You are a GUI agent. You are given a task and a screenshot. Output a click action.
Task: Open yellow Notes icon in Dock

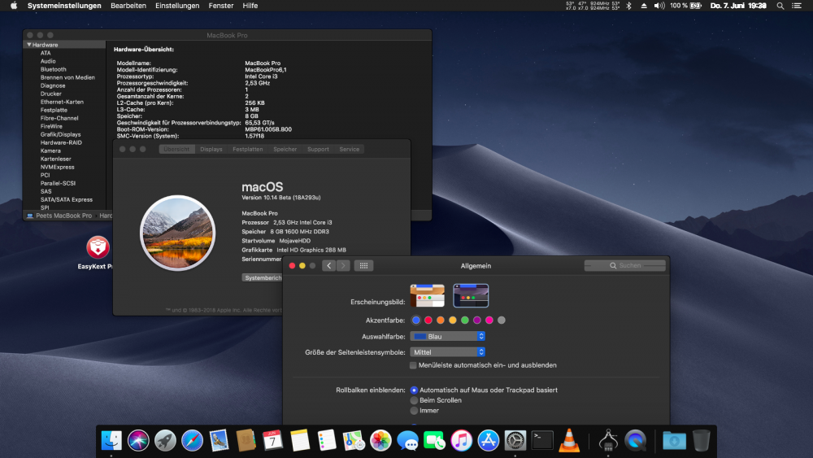(x=300, y=441)
